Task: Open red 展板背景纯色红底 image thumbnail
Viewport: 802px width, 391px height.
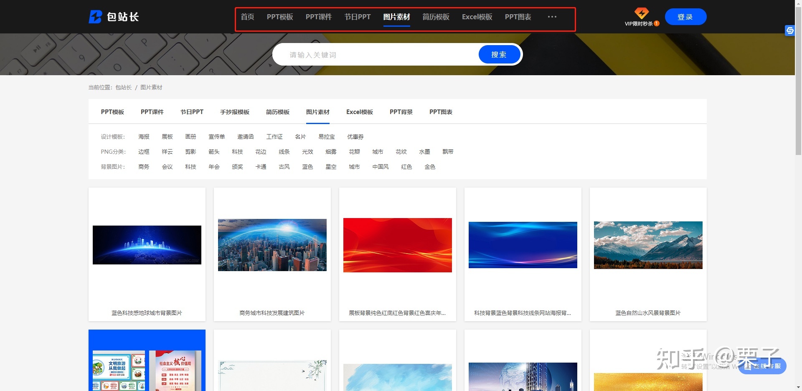Action: pos(398,245)
